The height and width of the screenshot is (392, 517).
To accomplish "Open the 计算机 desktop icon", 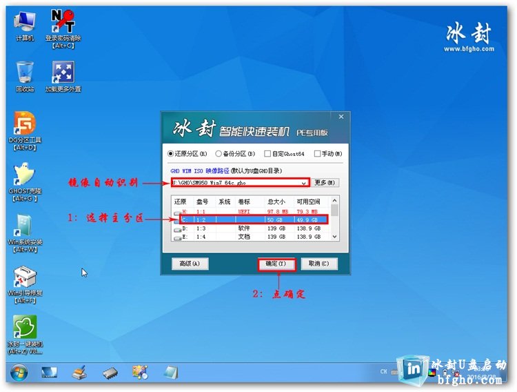I will pyautogui.click(x=25, y=26).
